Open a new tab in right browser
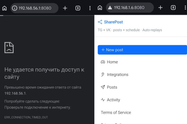This screenshot has width=187, height=124. [161, 8]
